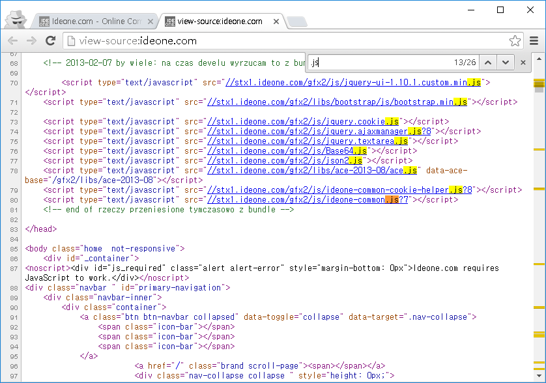
Task: Open the json2.js script link
Action: pyautogui.click(x=285, y=160)
